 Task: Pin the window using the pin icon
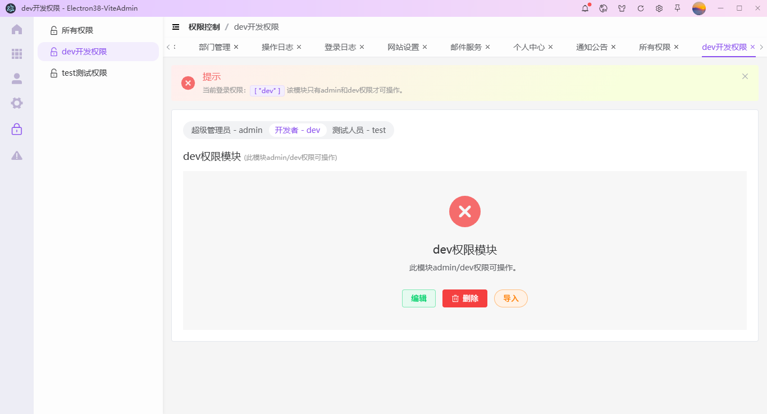coord(677,8)
